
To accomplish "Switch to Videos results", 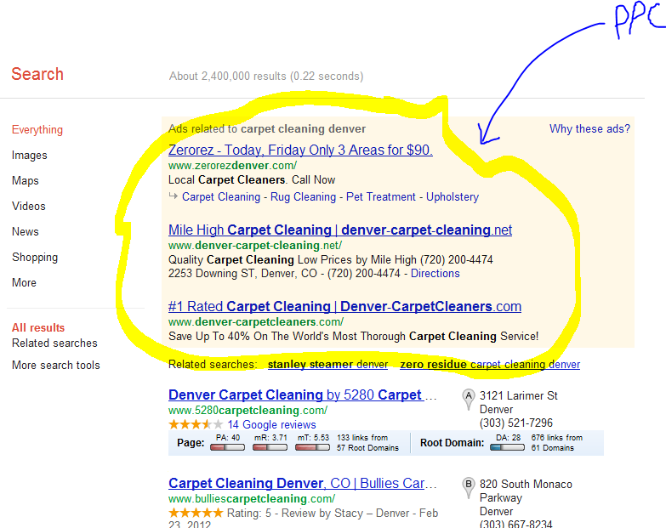I will (x=28, y=207).
